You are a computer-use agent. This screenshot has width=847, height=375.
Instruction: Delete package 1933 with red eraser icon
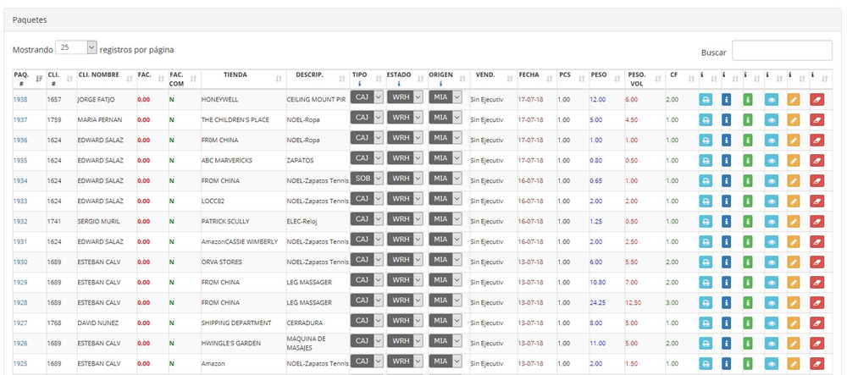[x=817, y=201]
